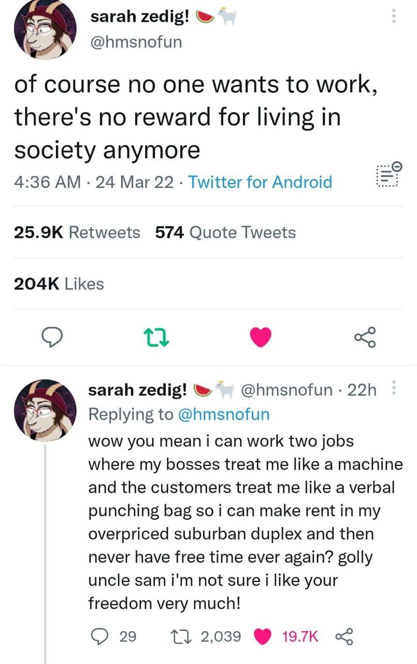Open the Twitter for Android source link
This screenshot has height=664, width=417.
260,182
